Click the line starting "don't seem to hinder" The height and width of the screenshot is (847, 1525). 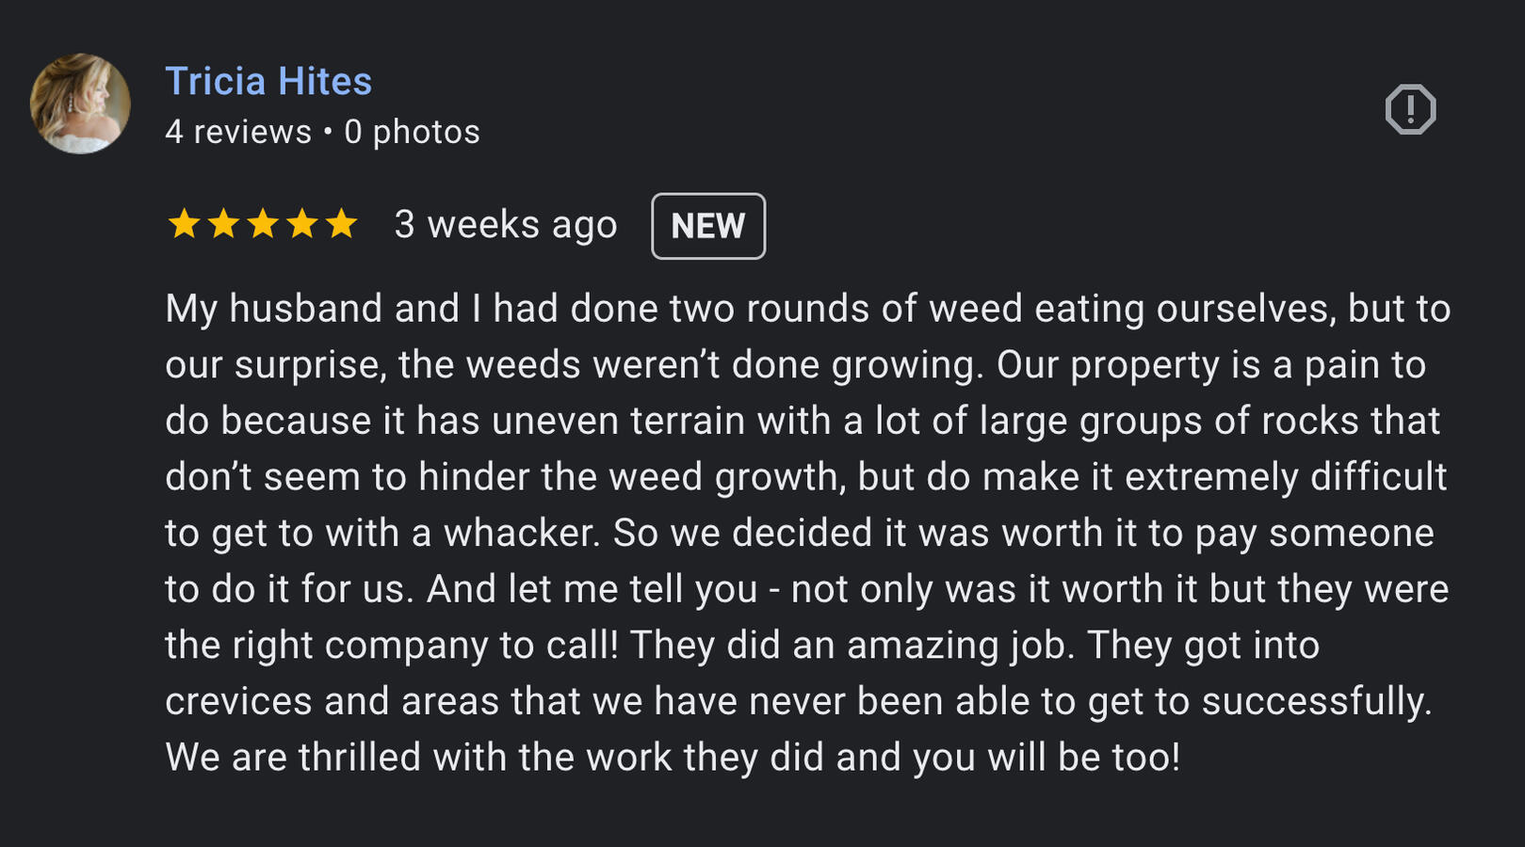coord(805,477)
